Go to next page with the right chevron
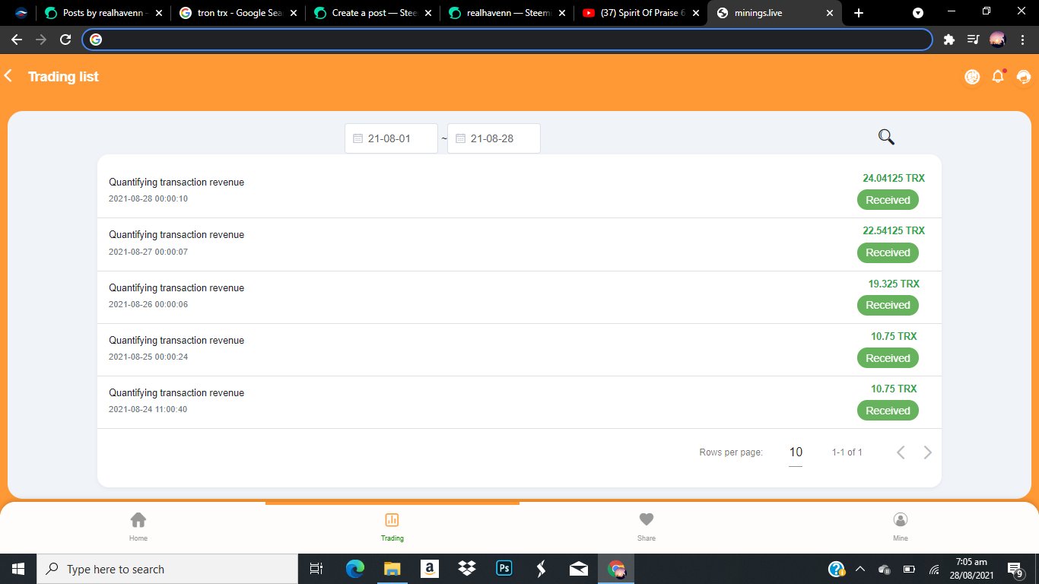Image resolution: width=1039 pixels, height=584 pixels. click(927, 452)
